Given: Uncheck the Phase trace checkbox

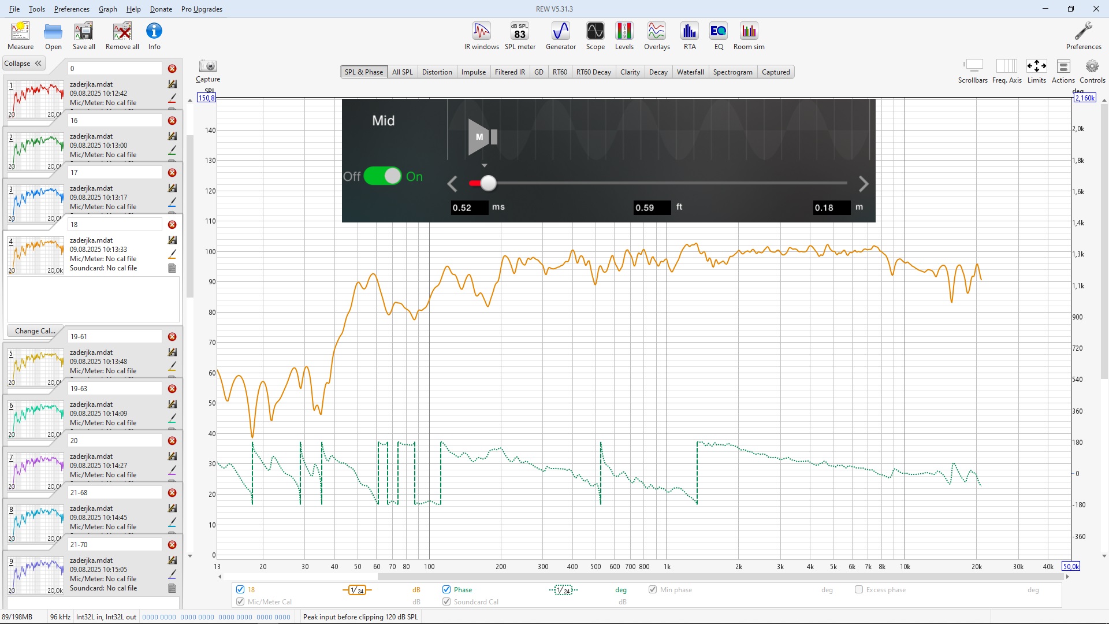Looking at the screenshot, I should coord(446,589).
